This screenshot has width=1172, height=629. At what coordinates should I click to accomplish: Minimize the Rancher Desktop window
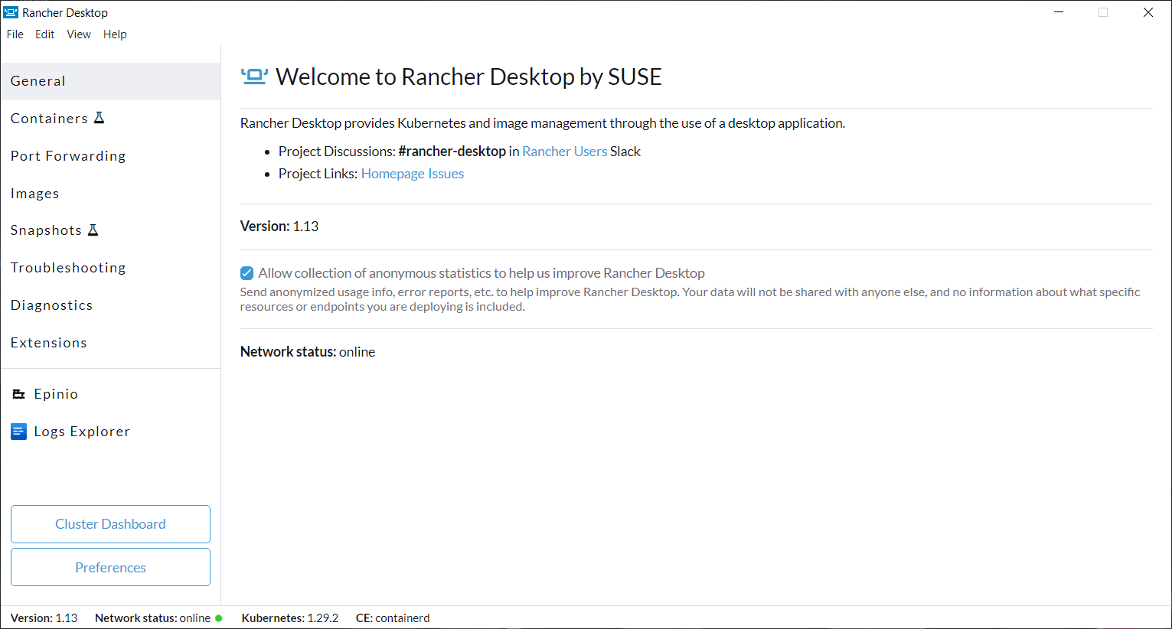click(x=1059, y=12)
